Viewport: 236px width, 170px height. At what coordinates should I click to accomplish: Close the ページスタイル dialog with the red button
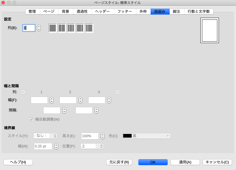pyautogui.click(x=3, y=3)
